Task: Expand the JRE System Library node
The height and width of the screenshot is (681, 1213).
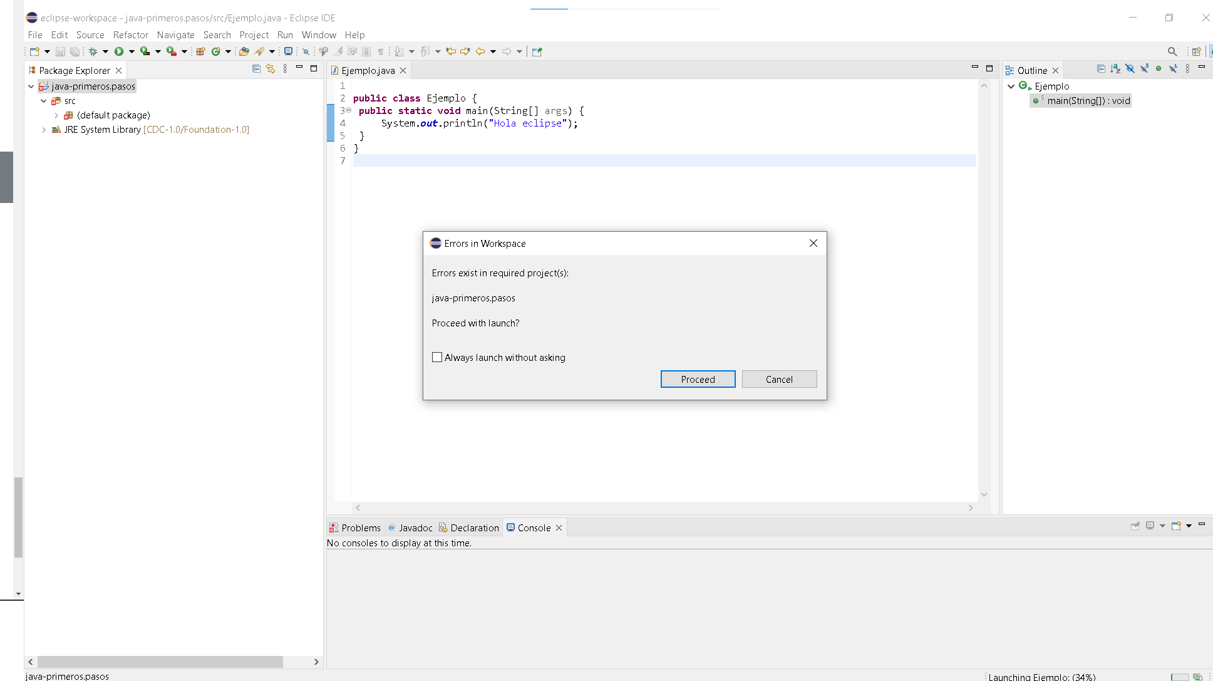Action: [43, 130]
